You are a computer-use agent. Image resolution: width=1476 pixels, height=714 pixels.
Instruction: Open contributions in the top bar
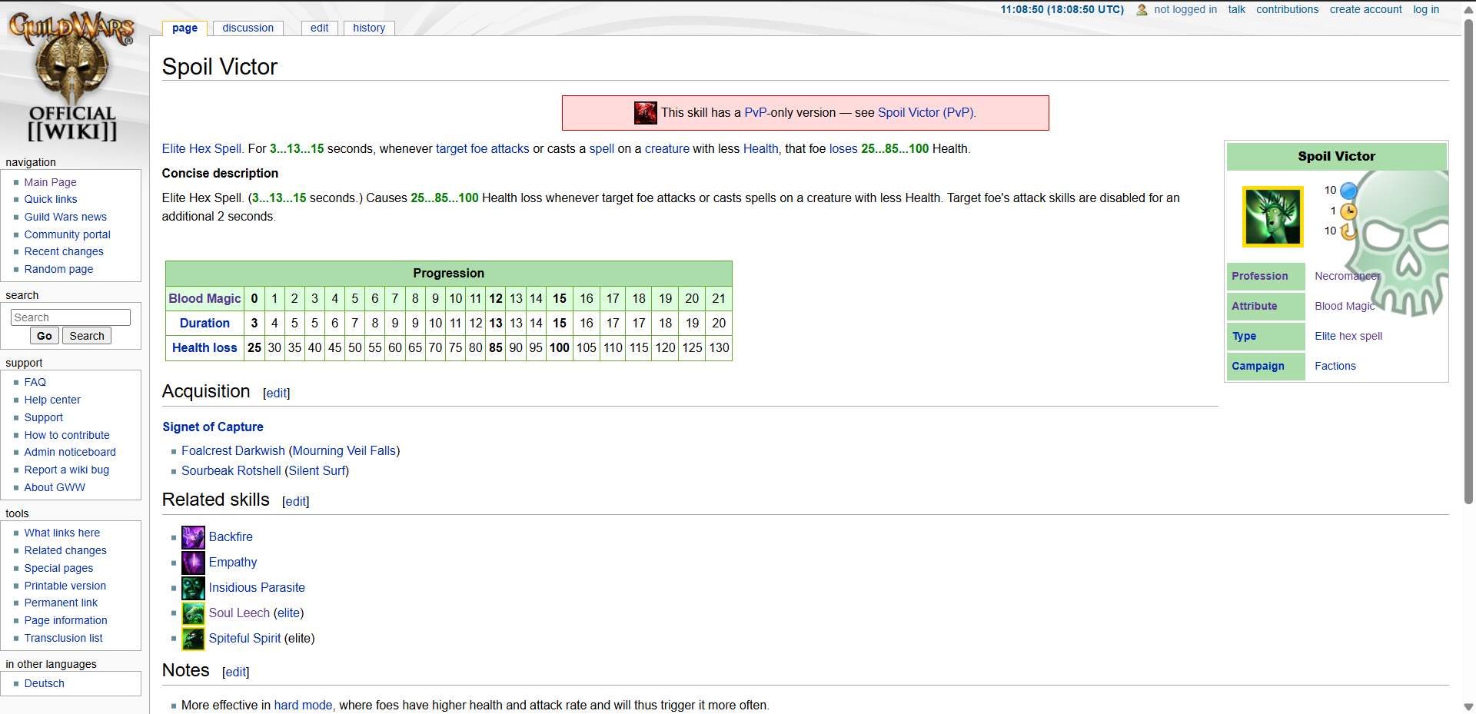point(1287,9)
